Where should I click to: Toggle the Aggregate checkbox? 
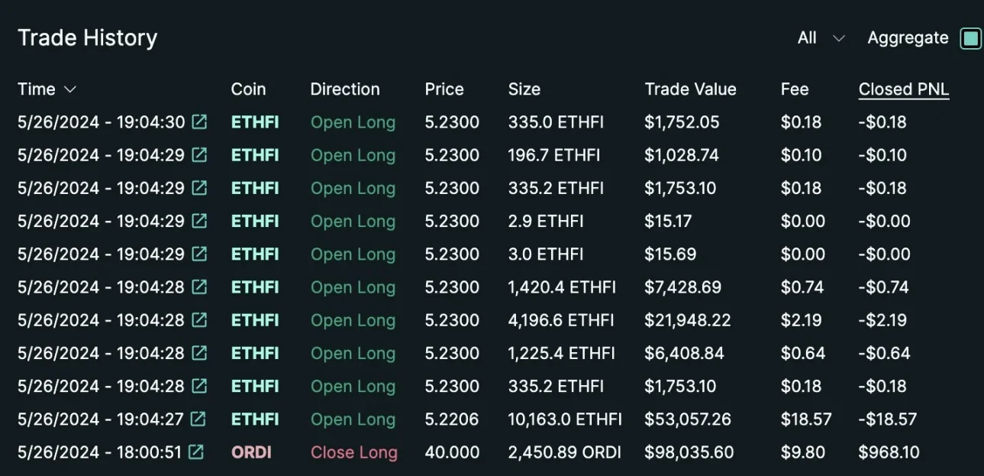(970, 38)
